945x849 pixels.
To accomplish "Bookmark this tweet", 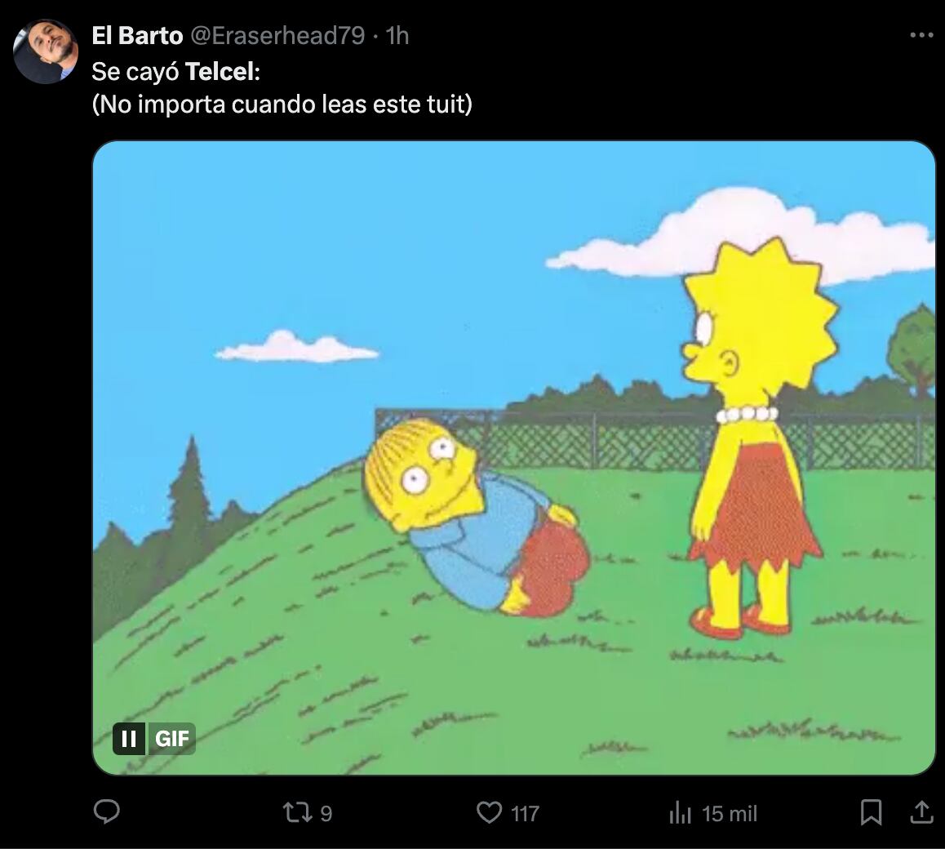I will click(x=871, y=812).
